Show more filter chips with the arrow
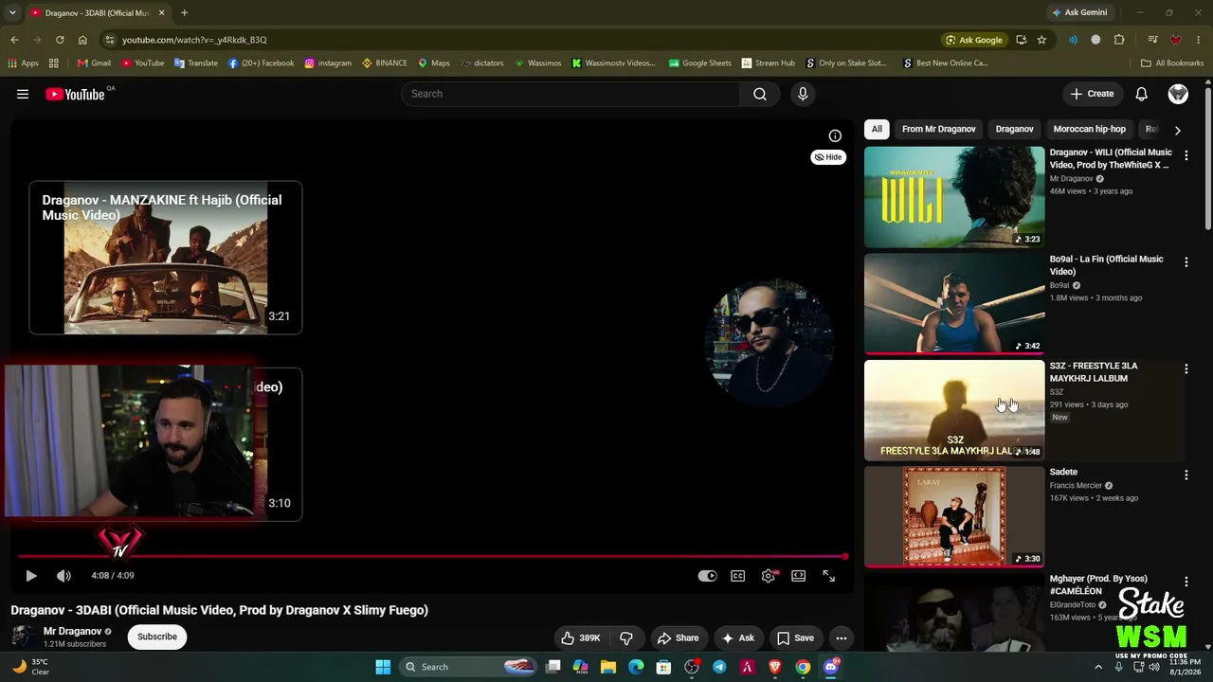Viewport: 1213px width, 682px height. (x=1177, y=130)
